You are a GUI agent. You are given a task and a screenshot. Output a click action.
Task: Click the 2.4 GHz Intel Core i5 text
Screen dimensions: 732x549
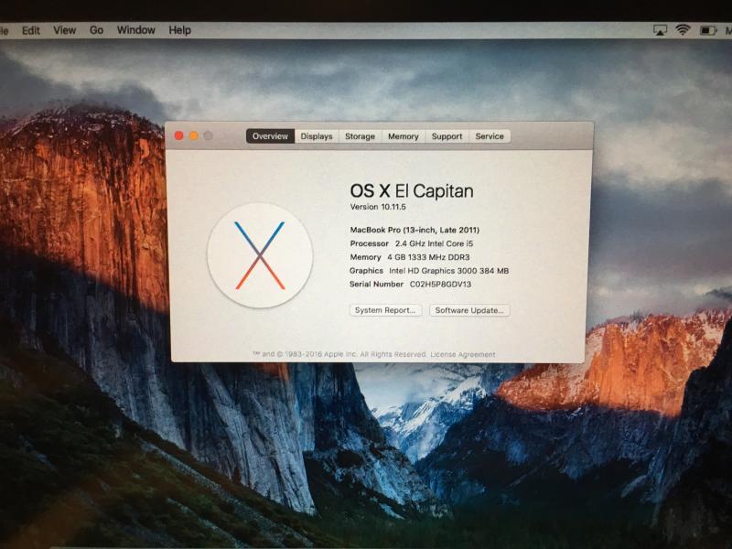point(434,243)
